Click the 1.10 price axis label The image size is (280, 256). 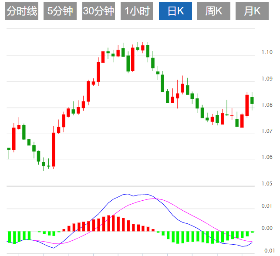(x=267, y=52)
